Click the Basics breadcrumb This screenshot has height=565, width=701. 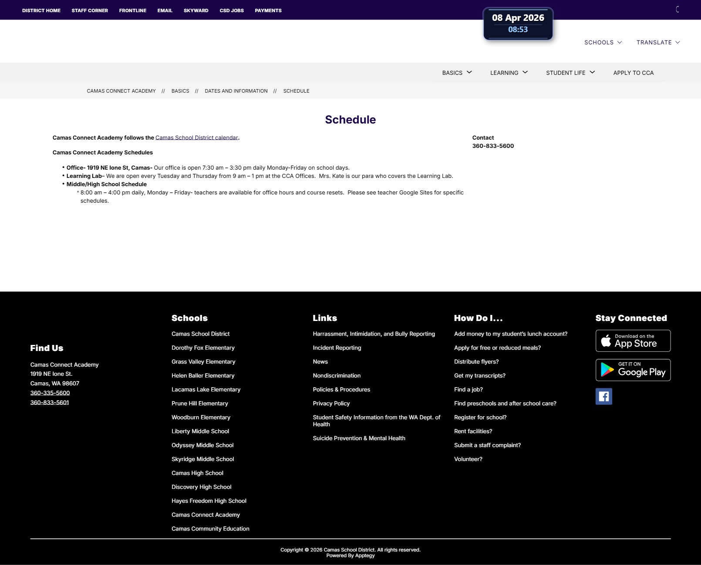(x=180, y=91)
